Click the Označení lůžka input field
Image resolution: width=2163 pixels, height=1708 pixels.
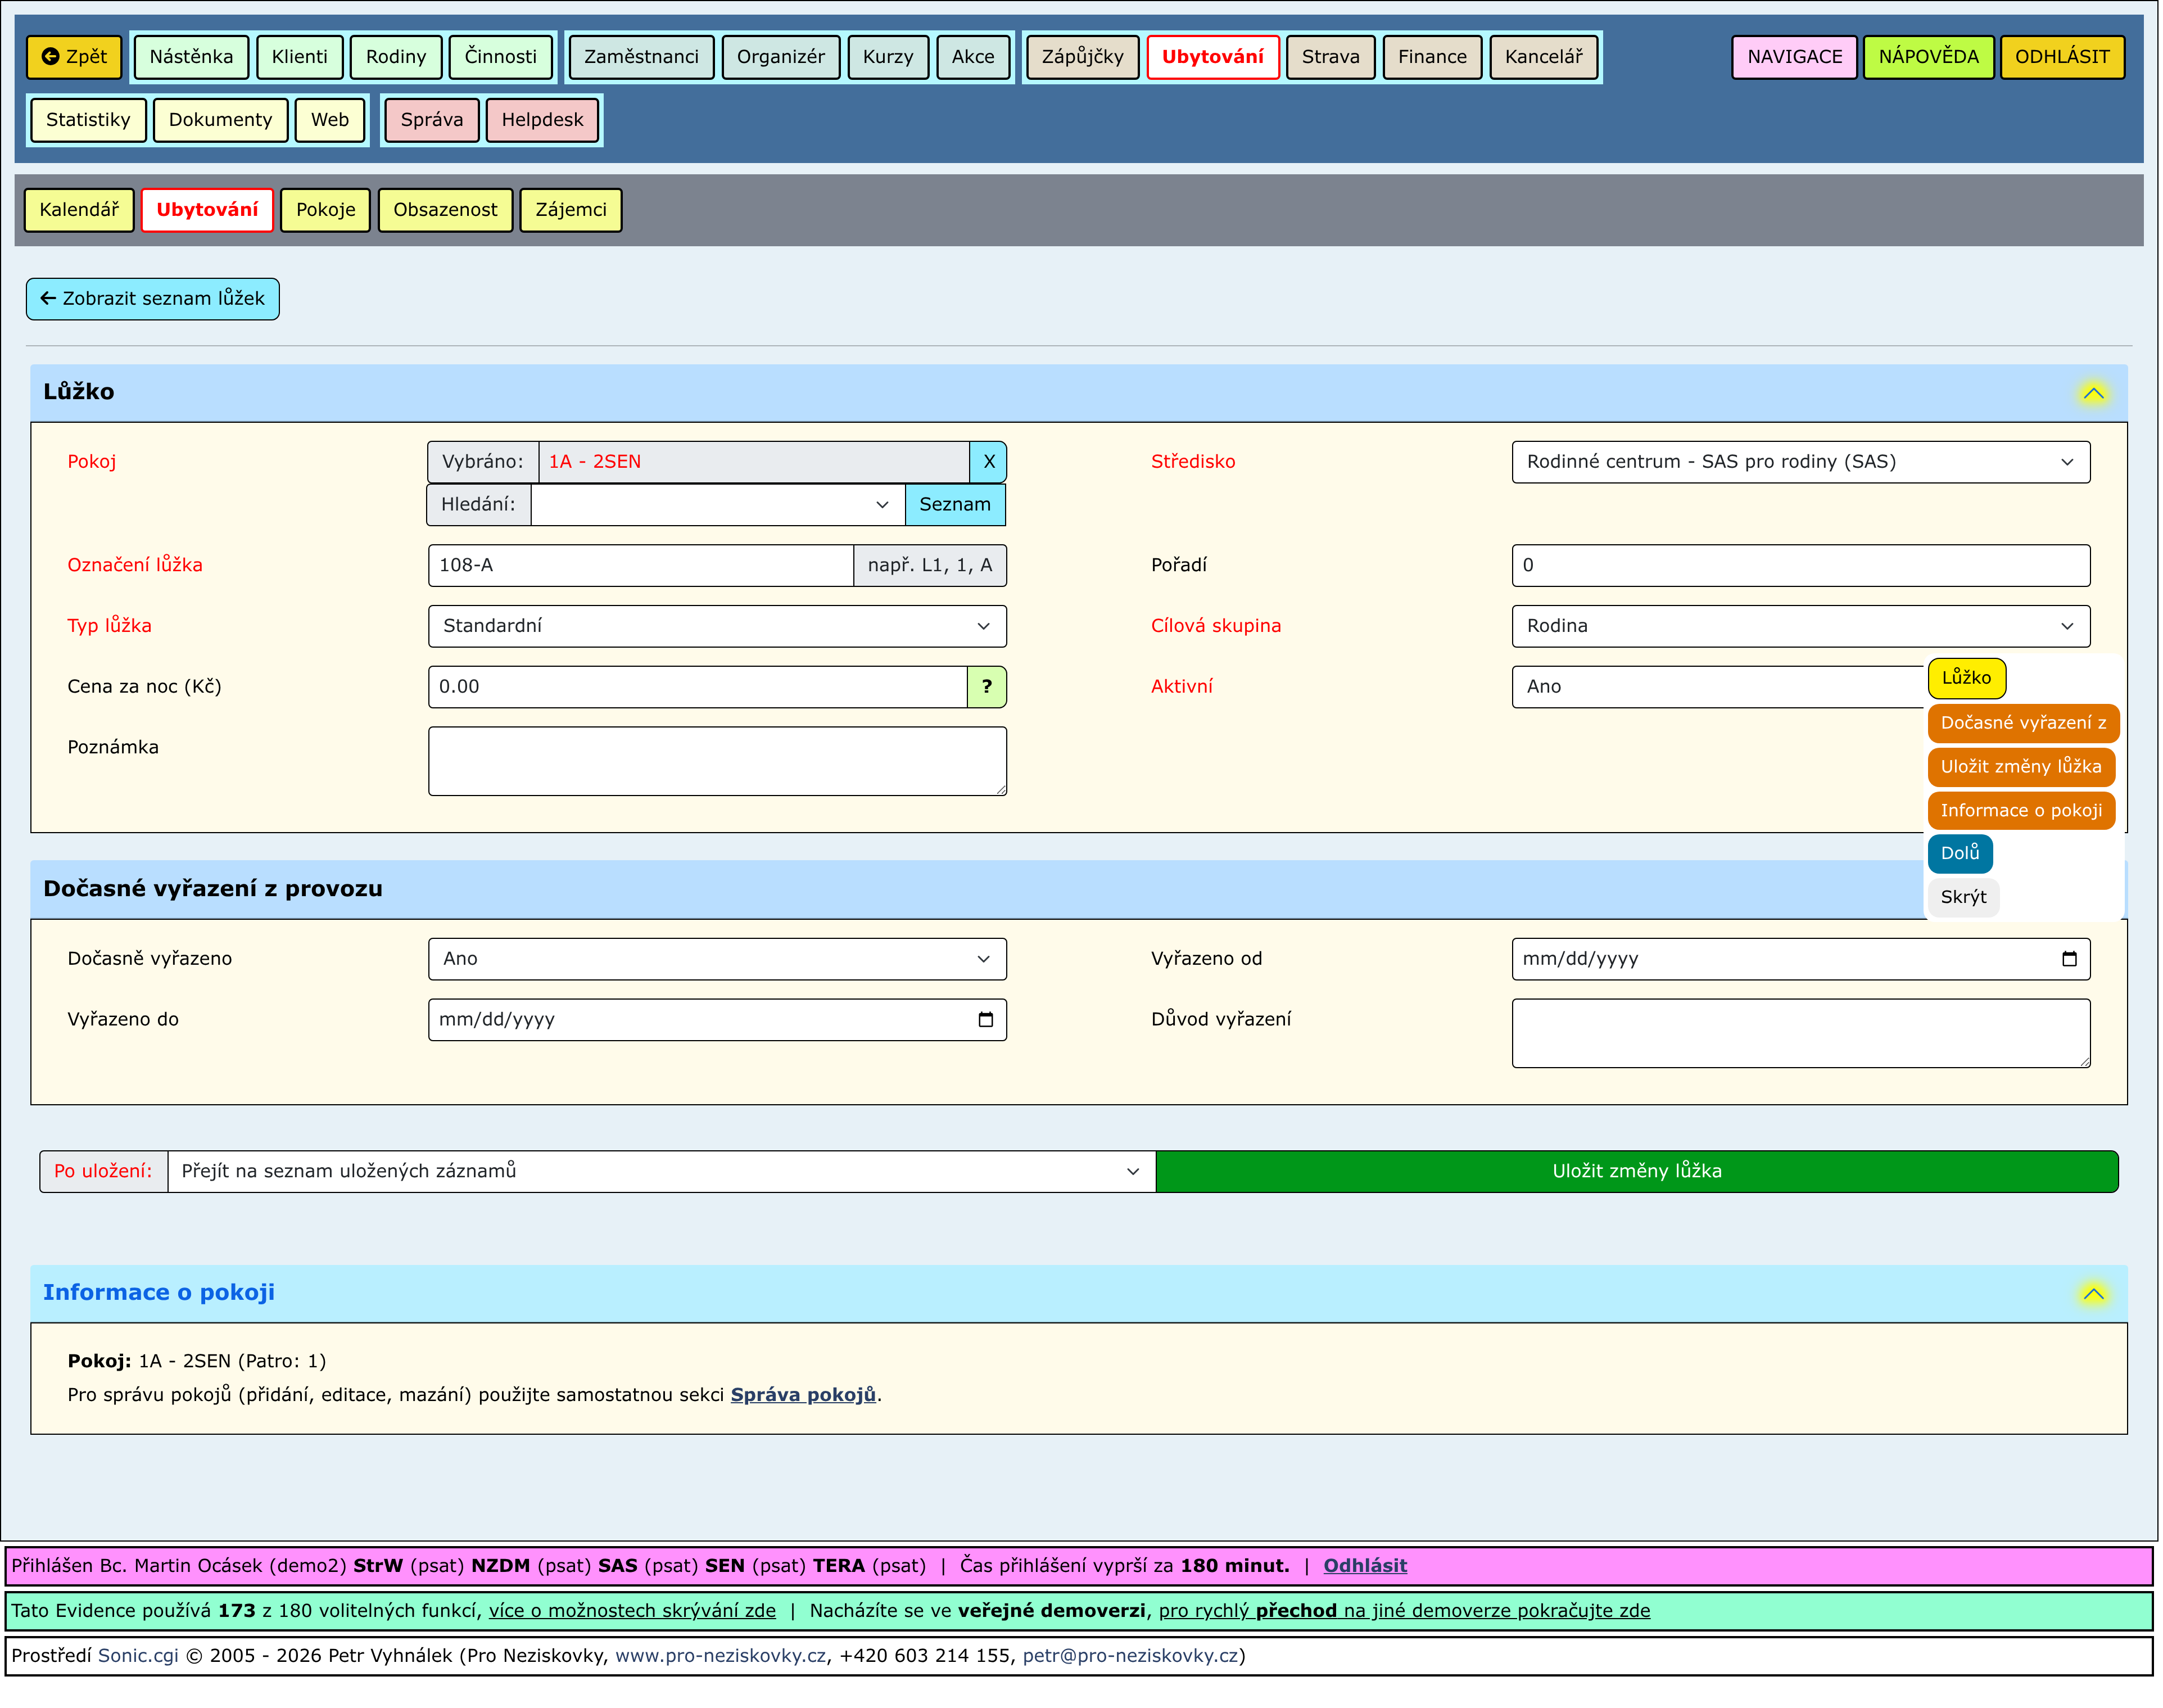[x=640, y=566]
